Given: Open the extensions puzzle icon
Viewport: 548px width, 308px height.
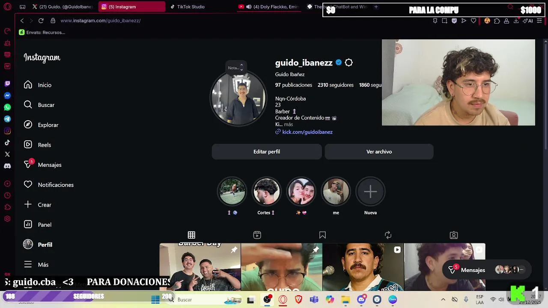Looking at the screenshot, I should pyautogui.click(x=497, y=21).
